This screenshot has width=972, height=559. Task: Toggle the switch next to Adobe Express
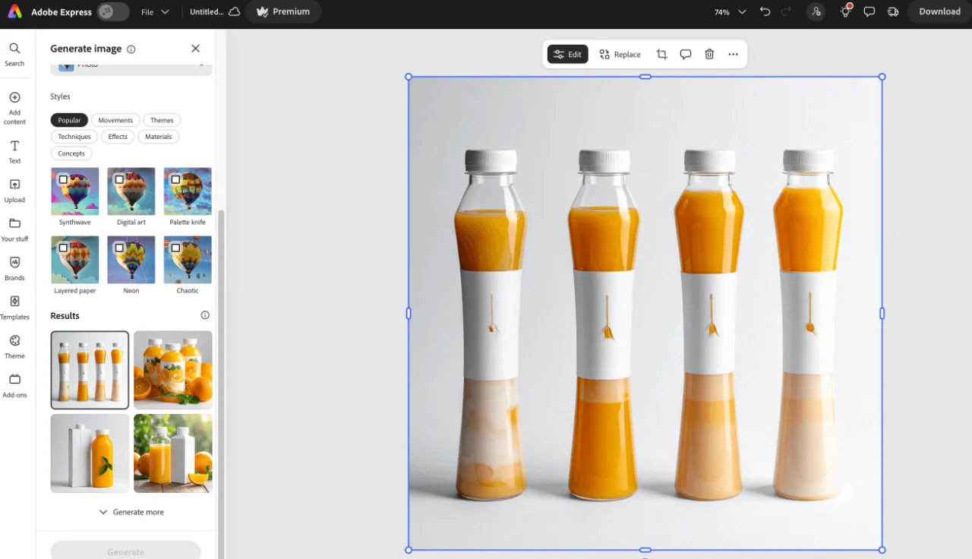click(x=113, y=12)
